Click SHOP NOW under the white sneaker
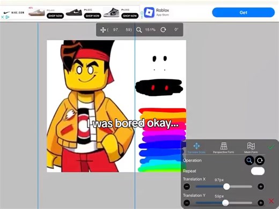 coord(55,16)
